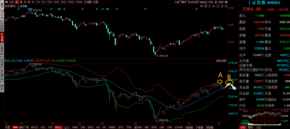This screenshot has width=290, height=129.
Task: Open 大盘资料 sidebar tab
Action: coord(2,50)
